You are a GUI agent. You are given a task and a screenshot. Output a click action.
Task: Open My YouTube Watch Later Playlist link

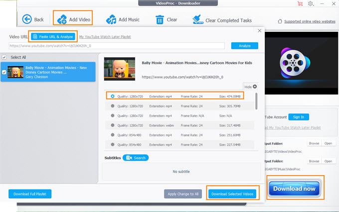coord(105,37)
